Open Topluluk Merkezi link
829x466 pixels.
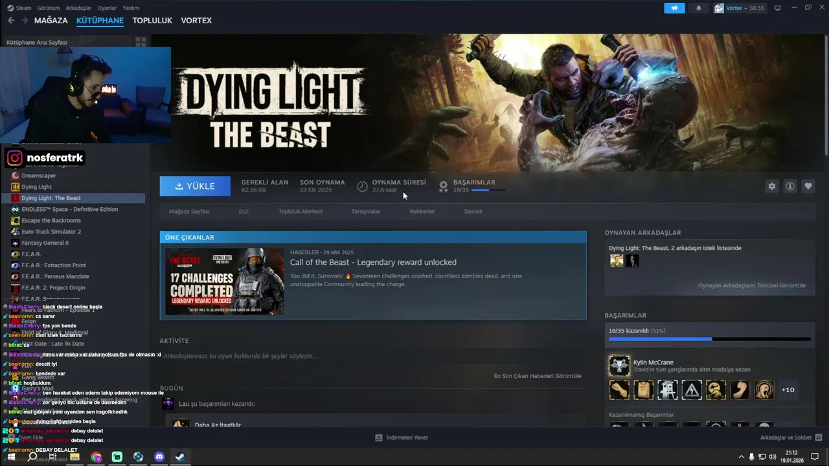(x=300, y=211)
